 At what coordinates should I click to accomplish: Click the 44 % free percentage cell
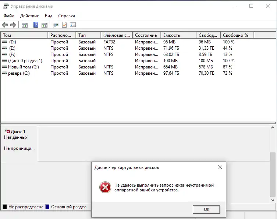click(227, 48)
